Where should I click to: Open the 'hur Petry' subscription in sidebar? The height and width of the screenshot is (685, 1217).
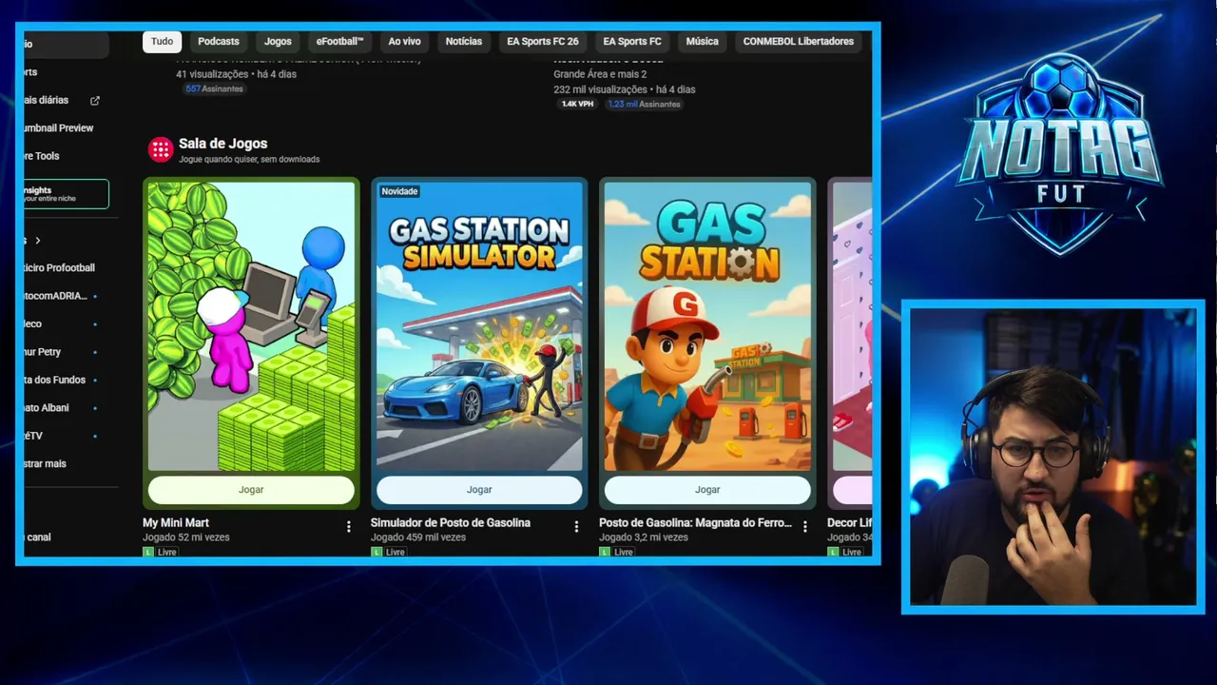click(43, 352)
